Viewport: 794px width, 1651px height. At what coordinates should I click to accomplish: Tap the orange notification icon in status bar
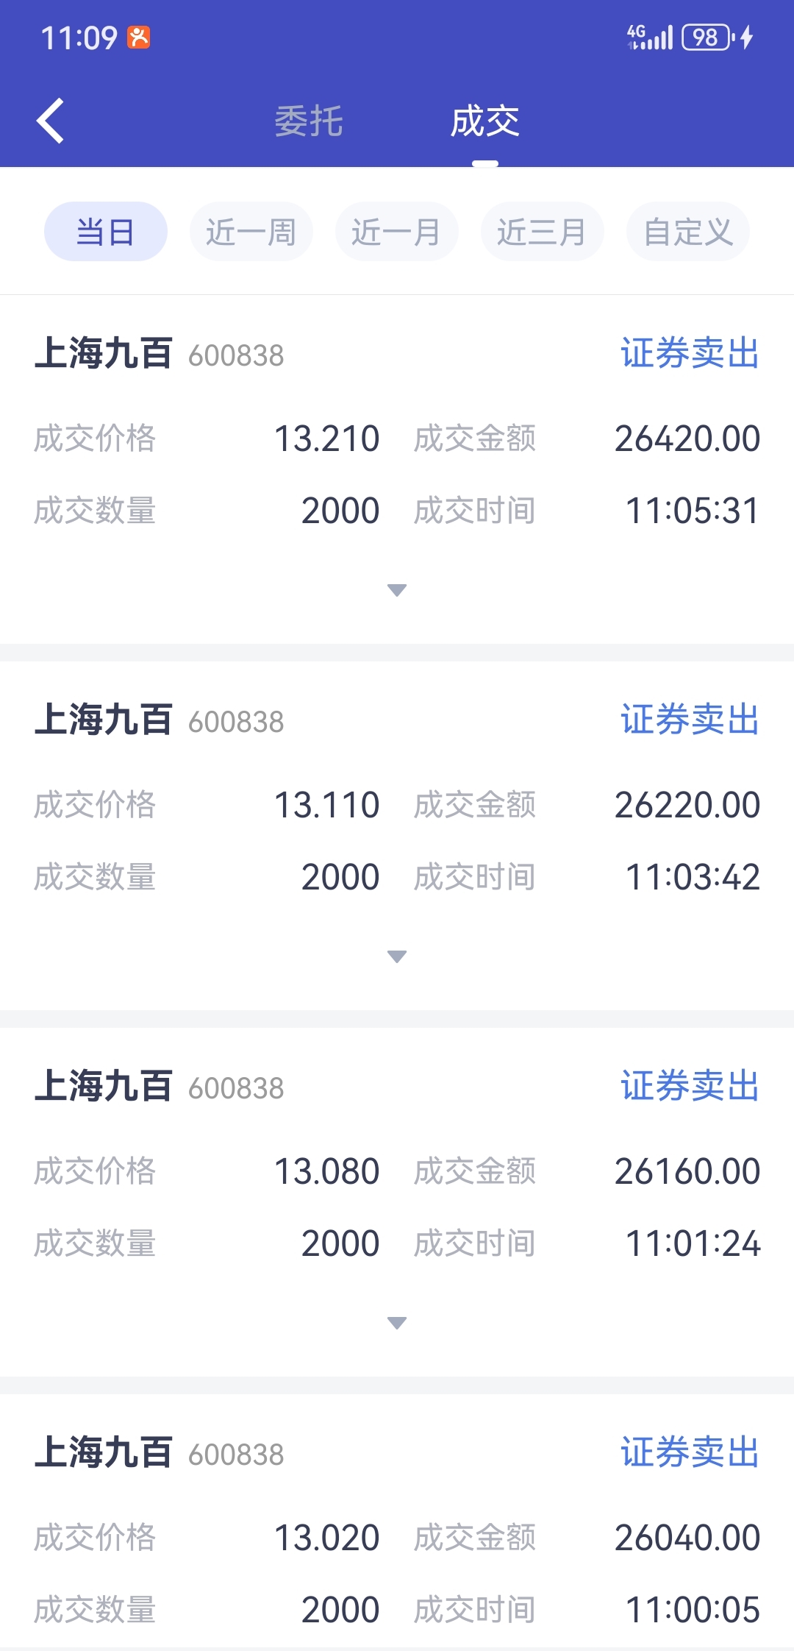click(x=139, y=37)
